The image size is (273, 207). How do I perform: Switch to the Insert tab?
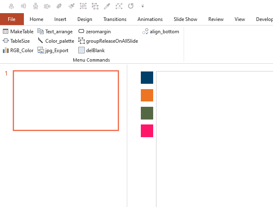pyautogui.click(x=60, y=19)
